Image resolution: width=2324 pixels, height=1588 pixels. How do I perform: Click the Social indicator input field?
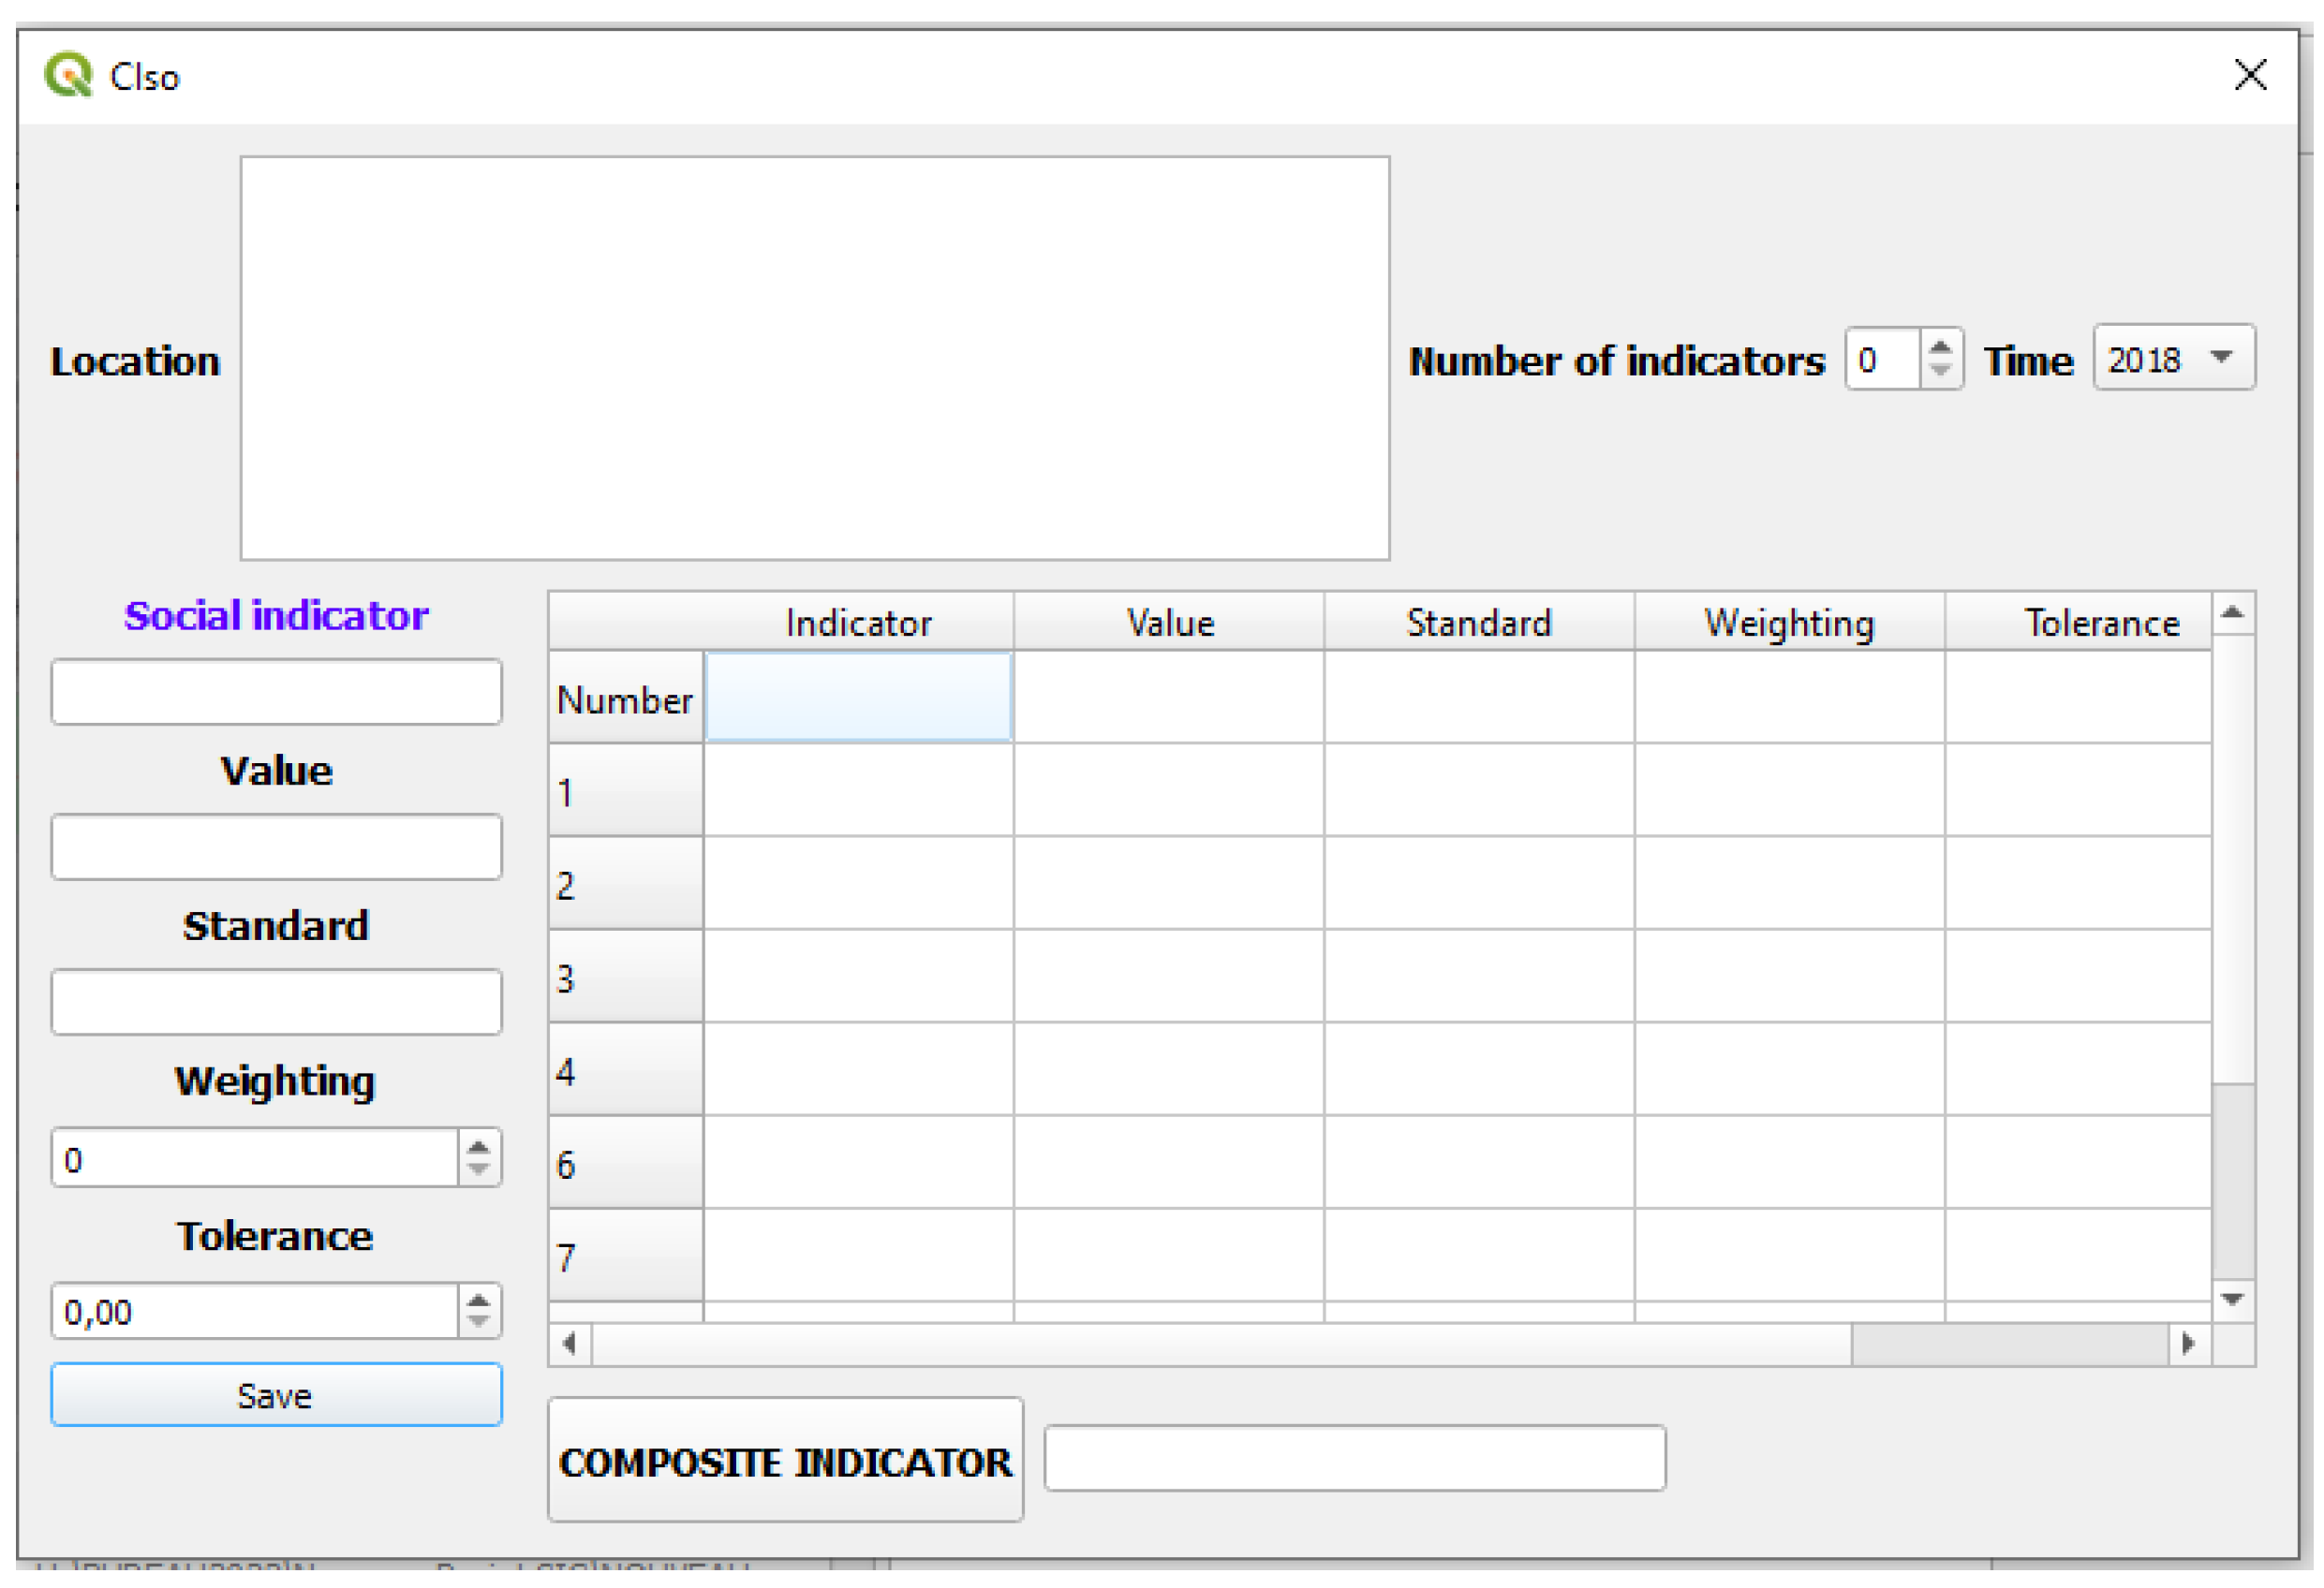pos(276,692)
